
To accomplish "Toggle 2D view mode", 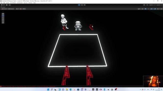I will (142, 9).
